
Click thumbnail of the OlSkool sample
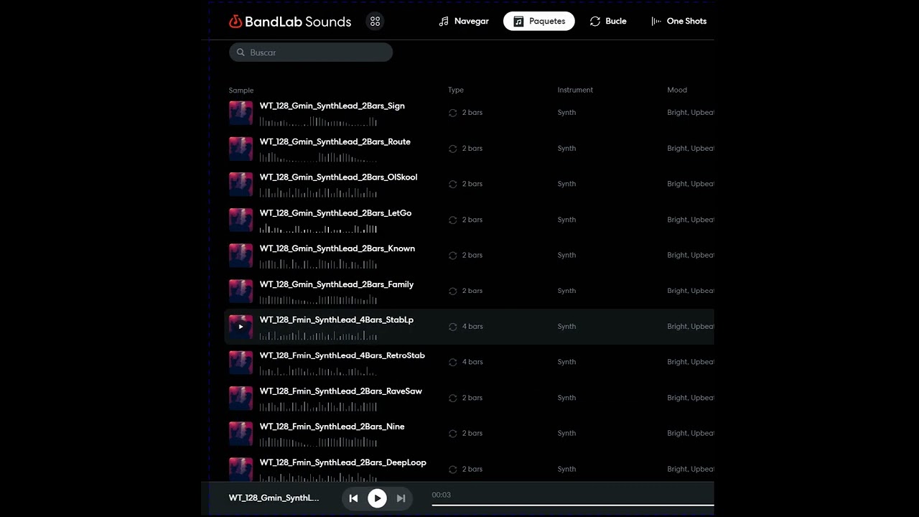click(x=241, y=184)
